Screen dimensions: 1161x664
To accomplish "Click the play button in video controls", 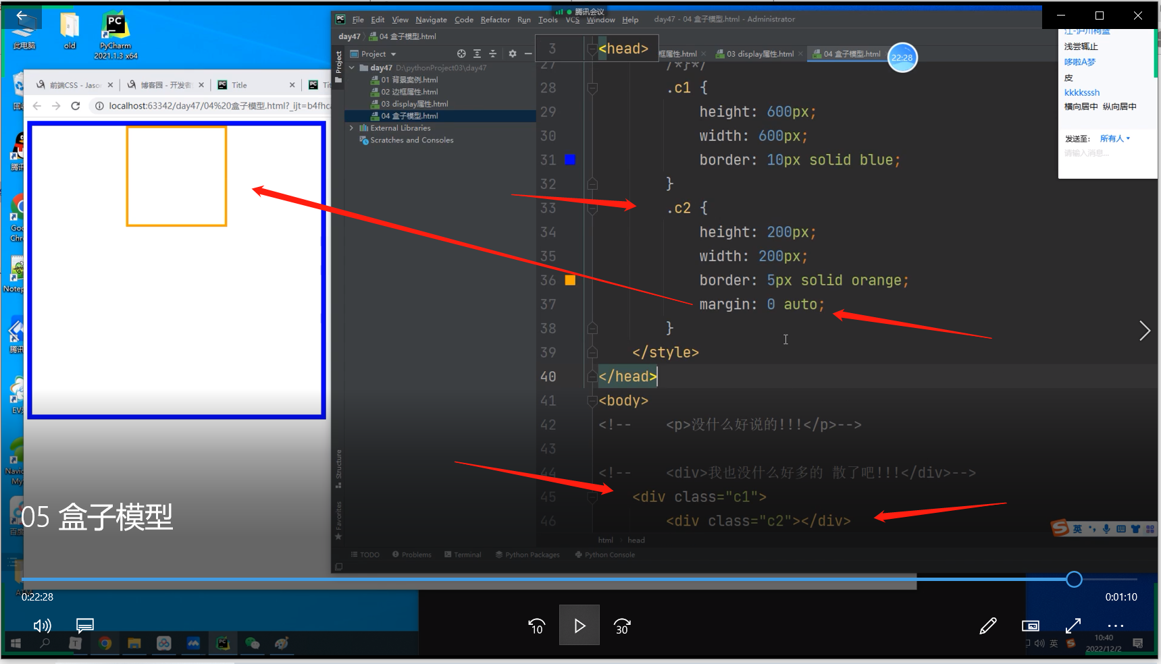I will click(x=579, y=626).
